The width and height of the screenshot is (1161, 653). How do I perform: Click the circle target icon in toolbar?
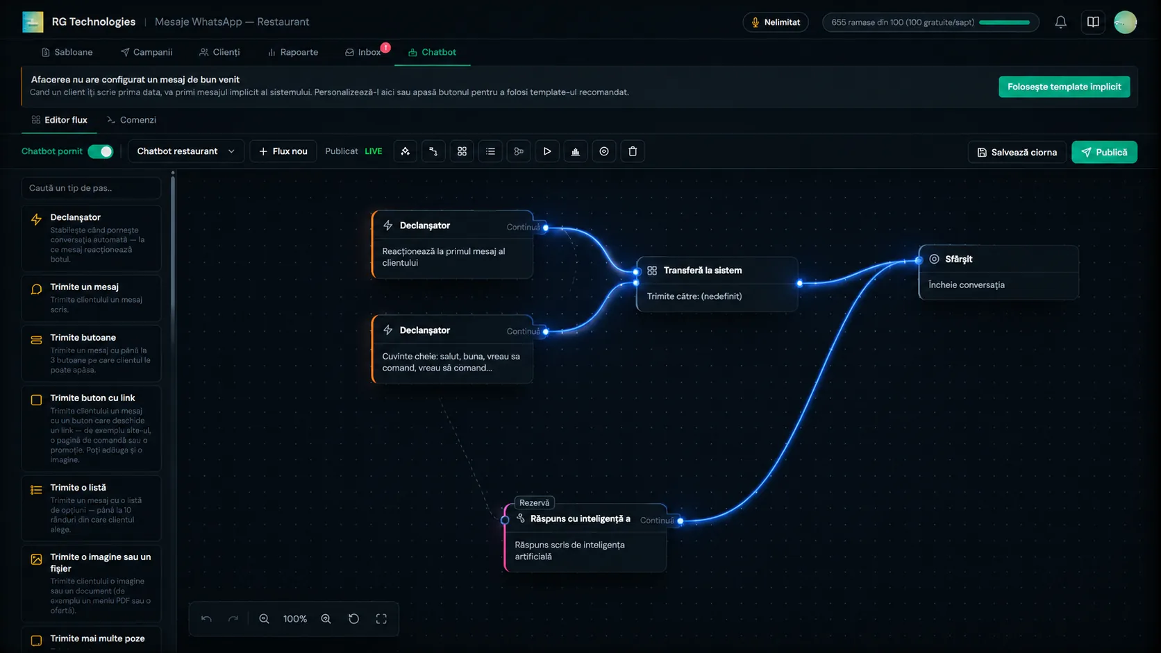604,151
